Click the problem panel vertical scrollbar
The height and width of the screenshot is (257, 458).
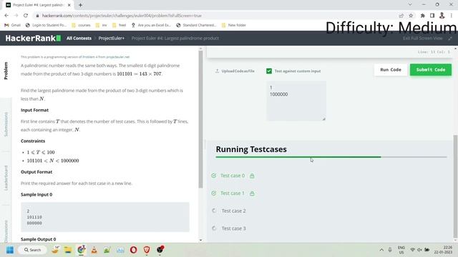(x=200, y=119)
